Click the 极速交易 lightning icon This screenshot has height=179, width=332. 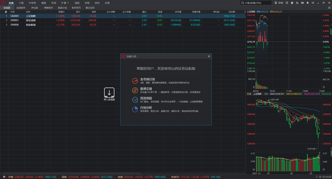pyautogui.click(x=135, y=90)
